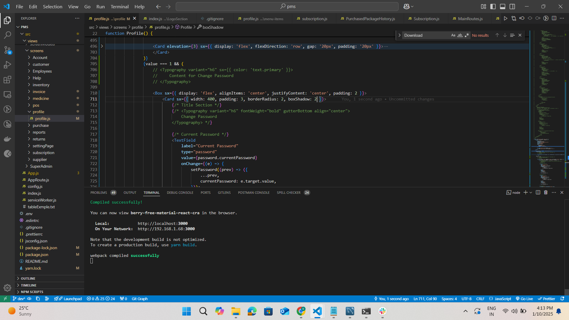
Task: Expand the purchase folder
Action: [41, 125]
